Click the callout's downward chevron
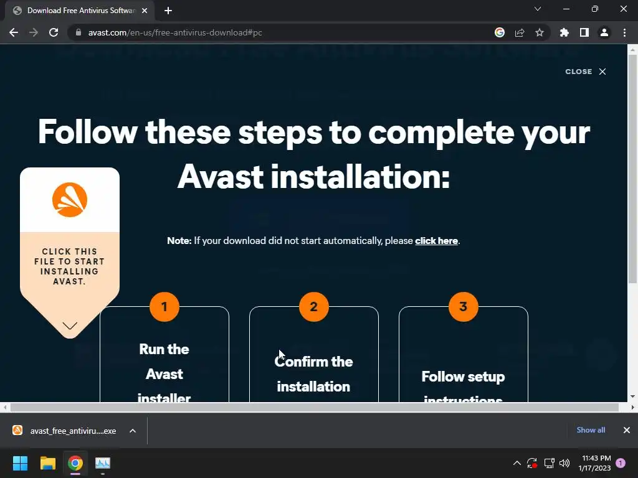This screenshot has width=638, height=478. [70, 326]
